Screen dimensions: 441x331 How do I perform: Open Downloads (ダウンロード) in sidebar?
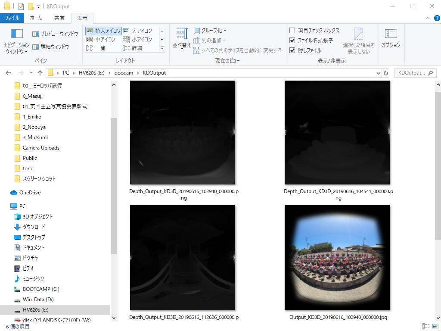pyautogui.click(x=30, y=227)
